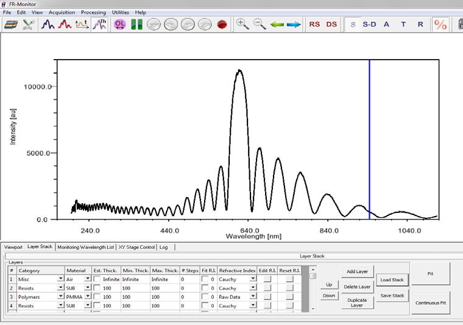Open Material dropdown for row 2 SU8

(x=88, y=287)
